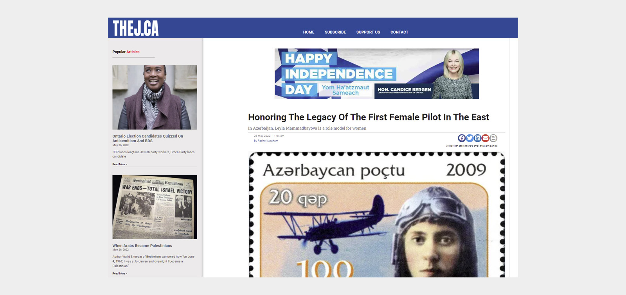Click Read More under Ontario Election article
This screenshot has width=626, height=295.
coord(120,164)
